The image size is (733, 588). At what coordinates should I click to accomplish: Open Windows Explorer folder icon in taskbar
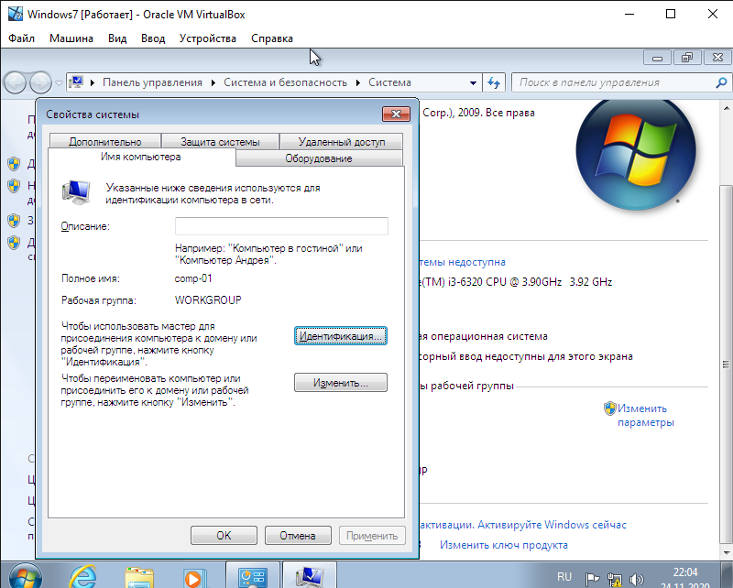point(139,576)
